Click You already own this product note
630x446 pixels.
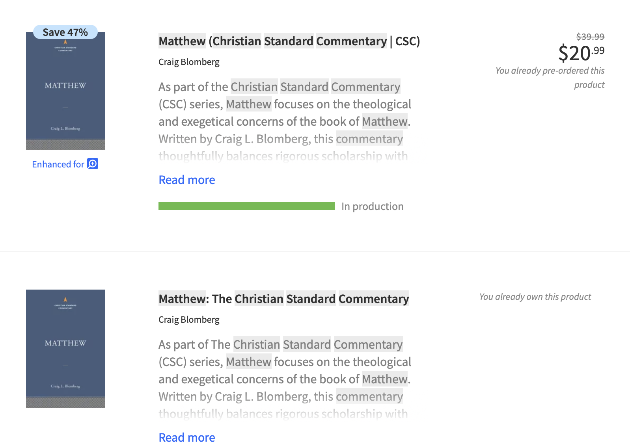(x=535, y=297)
